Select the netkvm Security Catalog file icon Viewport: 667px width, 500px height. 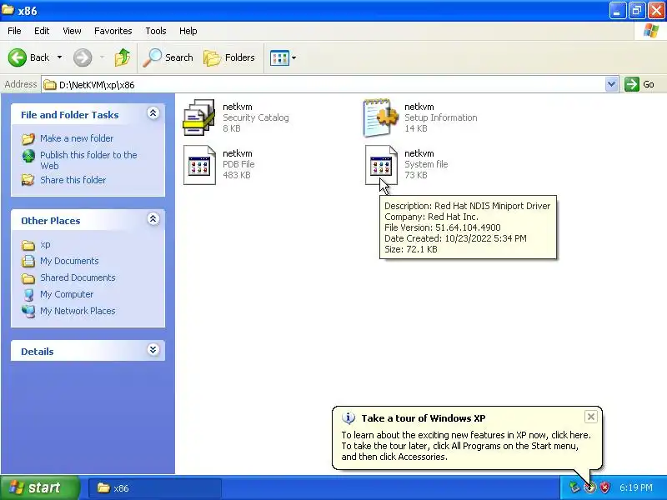pos(198,117)
